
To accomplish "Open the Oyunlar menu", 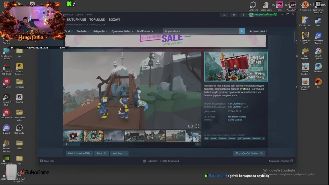I will point(79,15).
